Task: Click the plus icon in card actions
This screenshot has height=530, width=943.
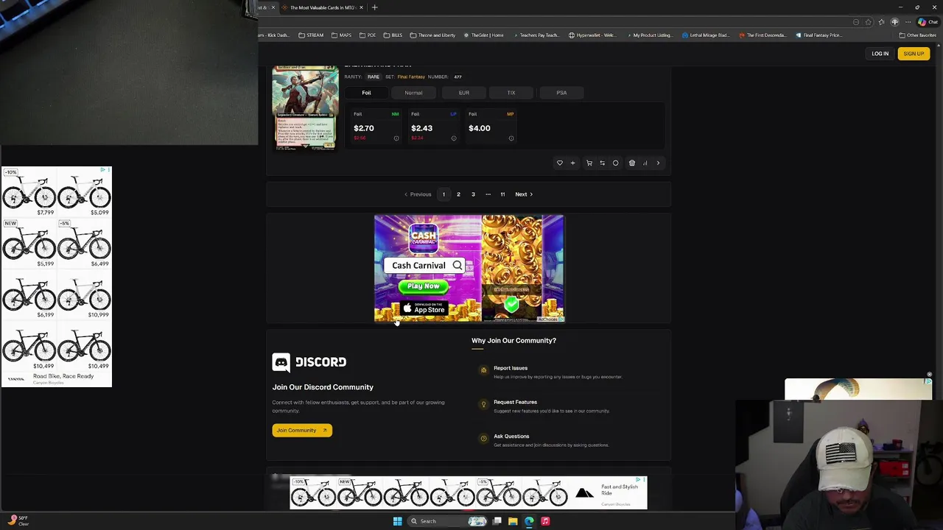Action: click(x=572, y=163)
